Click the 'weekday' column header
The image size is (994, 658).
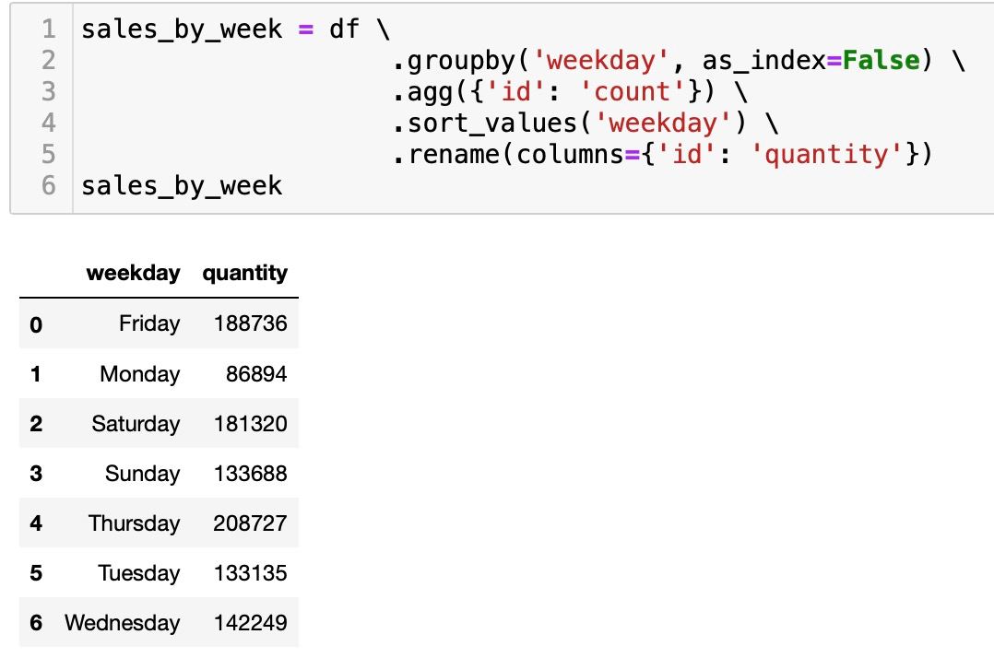[133, 273]
